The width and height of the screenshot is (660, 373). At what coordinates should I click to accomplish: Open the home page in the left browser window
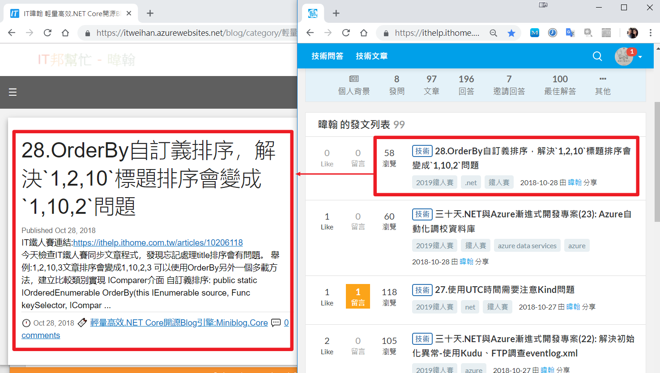65,33
